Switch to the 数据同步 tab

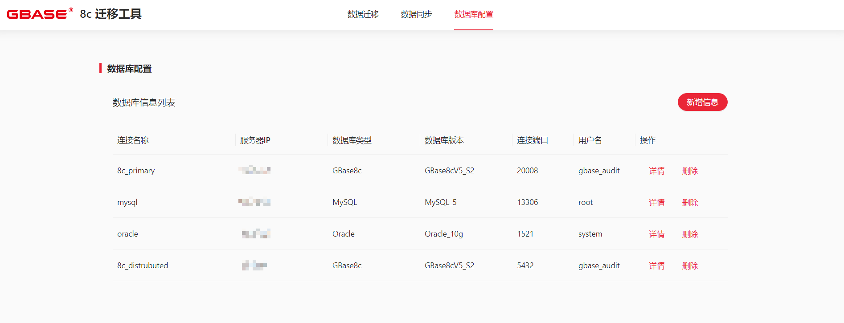coord(416,15)
